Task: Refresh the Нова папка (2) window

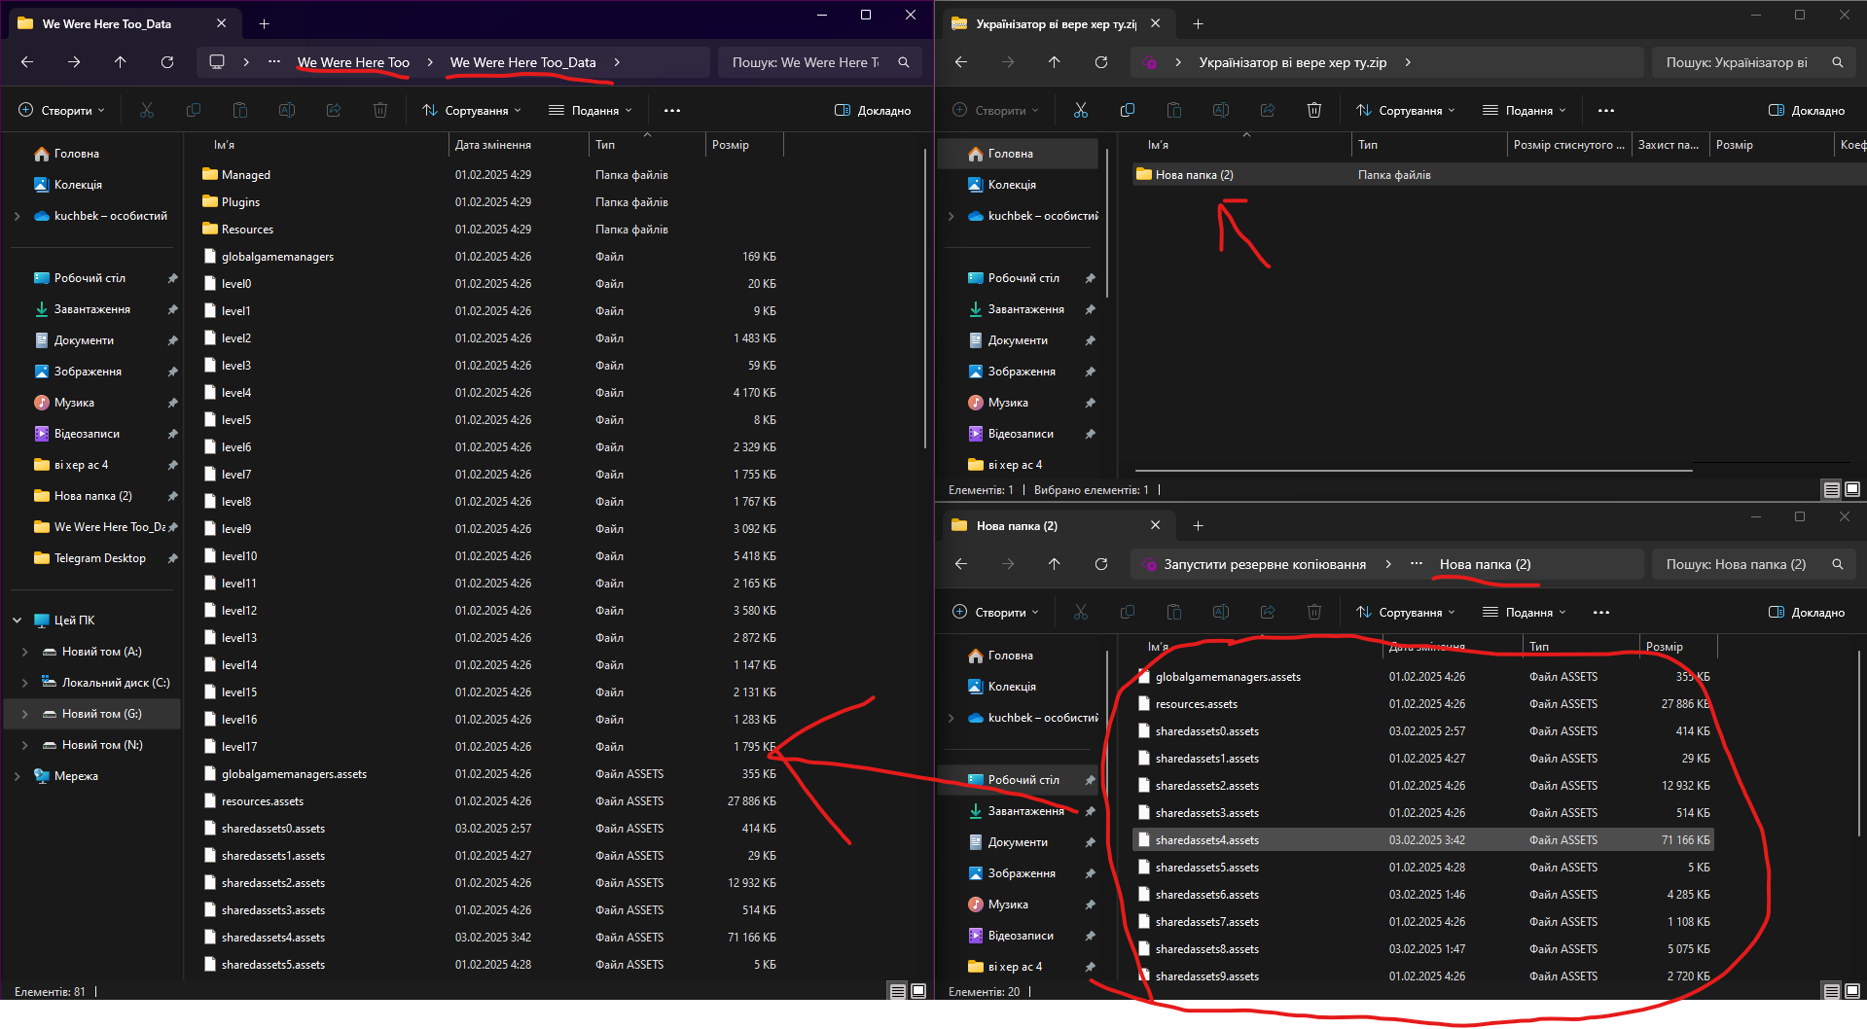Action: click(x=1101, y=564)
